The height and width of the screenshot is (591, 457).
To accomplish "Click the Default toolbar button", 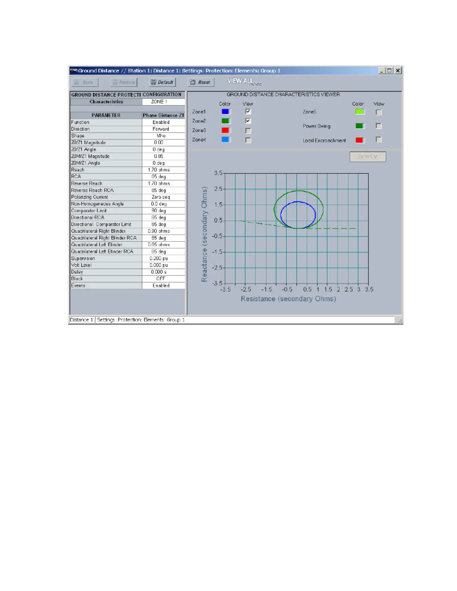I will click(162, 82).
